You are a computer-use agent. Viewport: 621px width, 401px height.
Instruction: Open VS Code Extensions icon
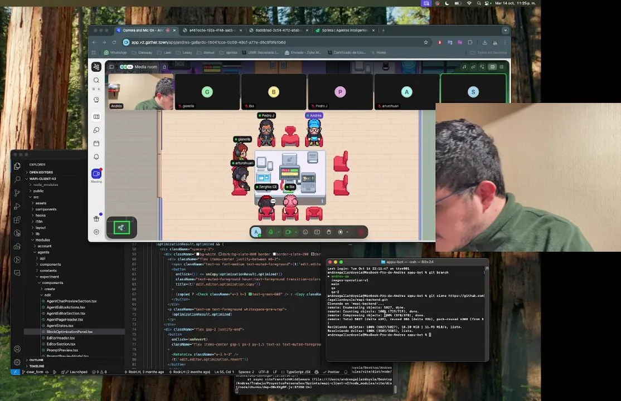pos(17,220)
